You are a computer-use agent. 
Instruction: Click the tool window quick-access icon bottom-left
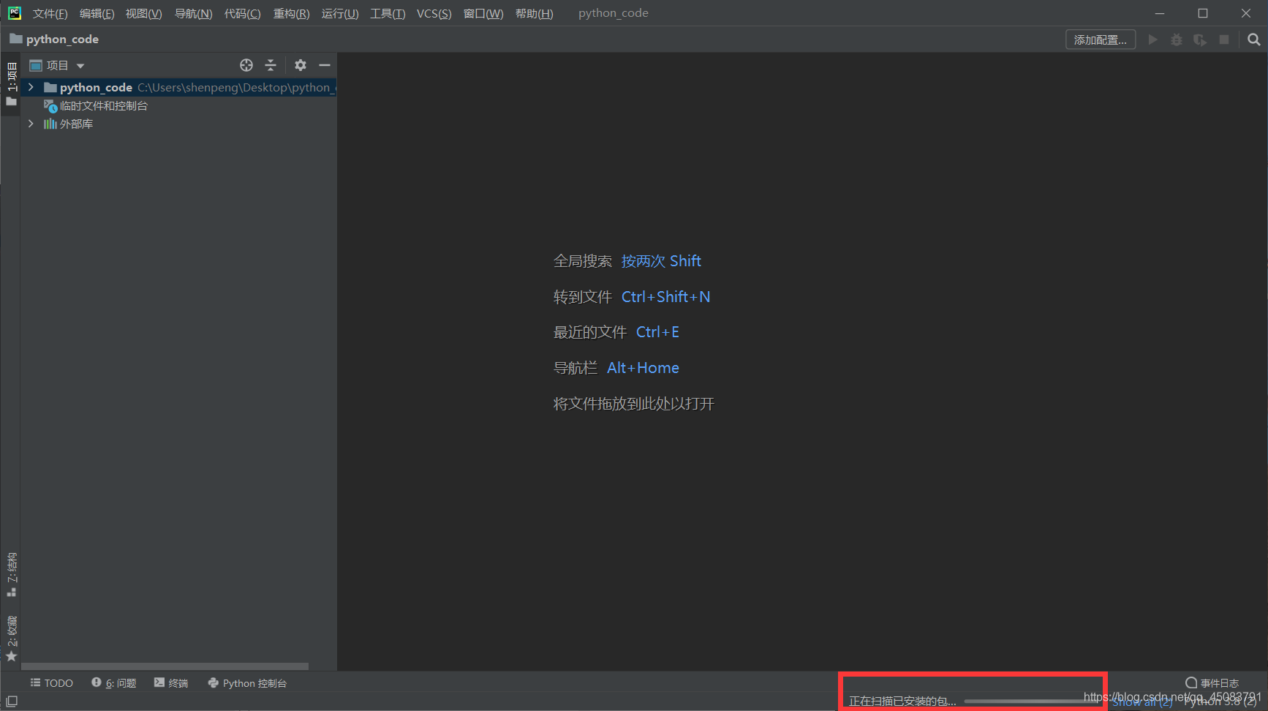pyautogui.click(x=12, y=701)
